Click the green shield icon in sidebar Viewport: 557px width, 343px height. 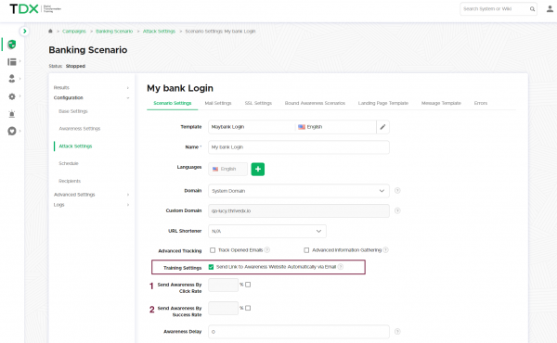12,44
